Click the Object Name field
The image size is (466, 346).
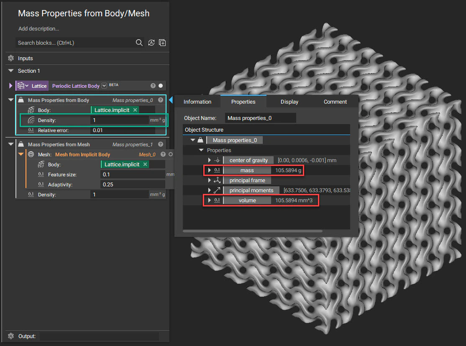pos(260,118)
